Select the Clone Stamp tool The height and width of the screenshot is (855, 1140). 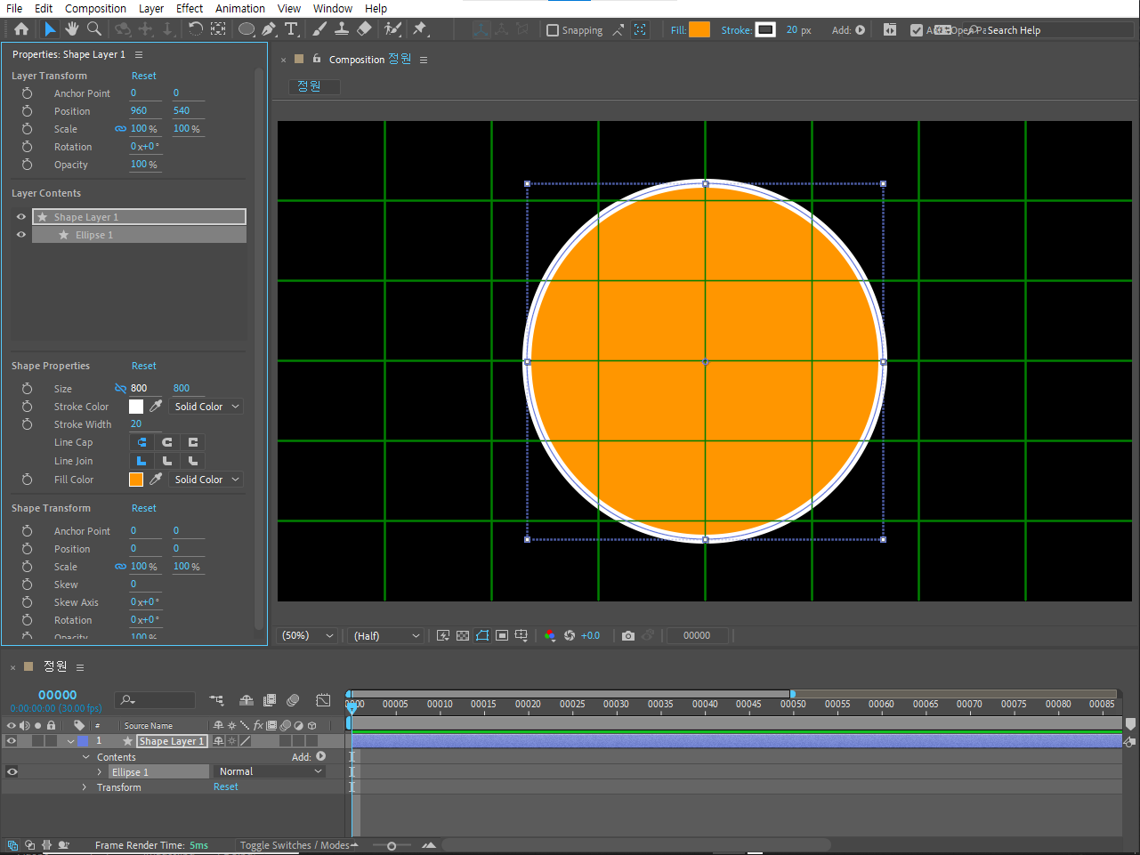coord(341,29)
